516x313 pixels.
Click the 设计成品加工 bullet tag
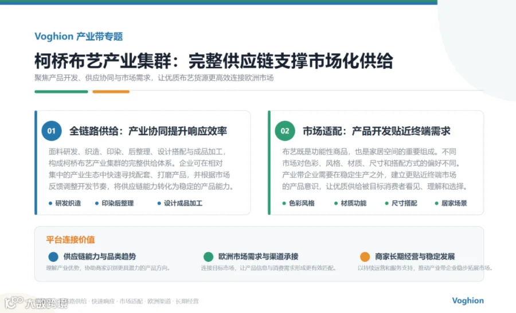click(x=179, y=204)
